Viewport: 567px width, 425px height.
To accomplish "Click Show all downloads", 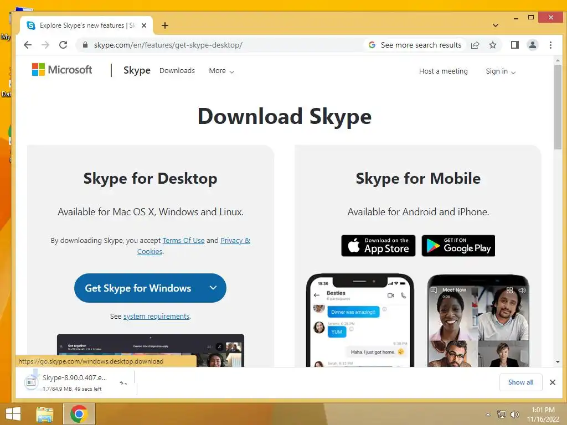I will click(520, 382).
